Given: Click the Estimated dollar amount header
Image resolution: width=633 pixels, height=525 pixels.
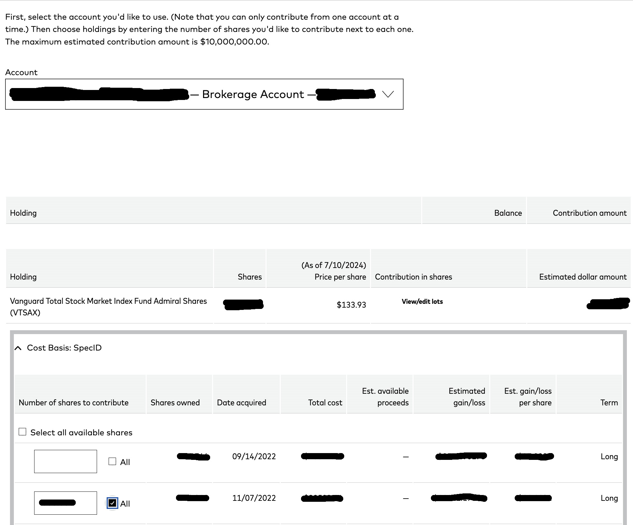Looking at the screenshot, I should 583,277.
